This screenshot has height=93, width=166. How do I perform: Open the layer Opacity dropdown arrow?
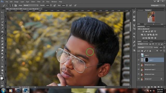164,48
